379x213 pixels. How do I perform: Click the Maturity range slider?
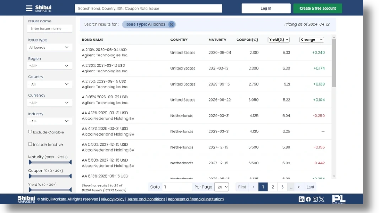(50, 162)
